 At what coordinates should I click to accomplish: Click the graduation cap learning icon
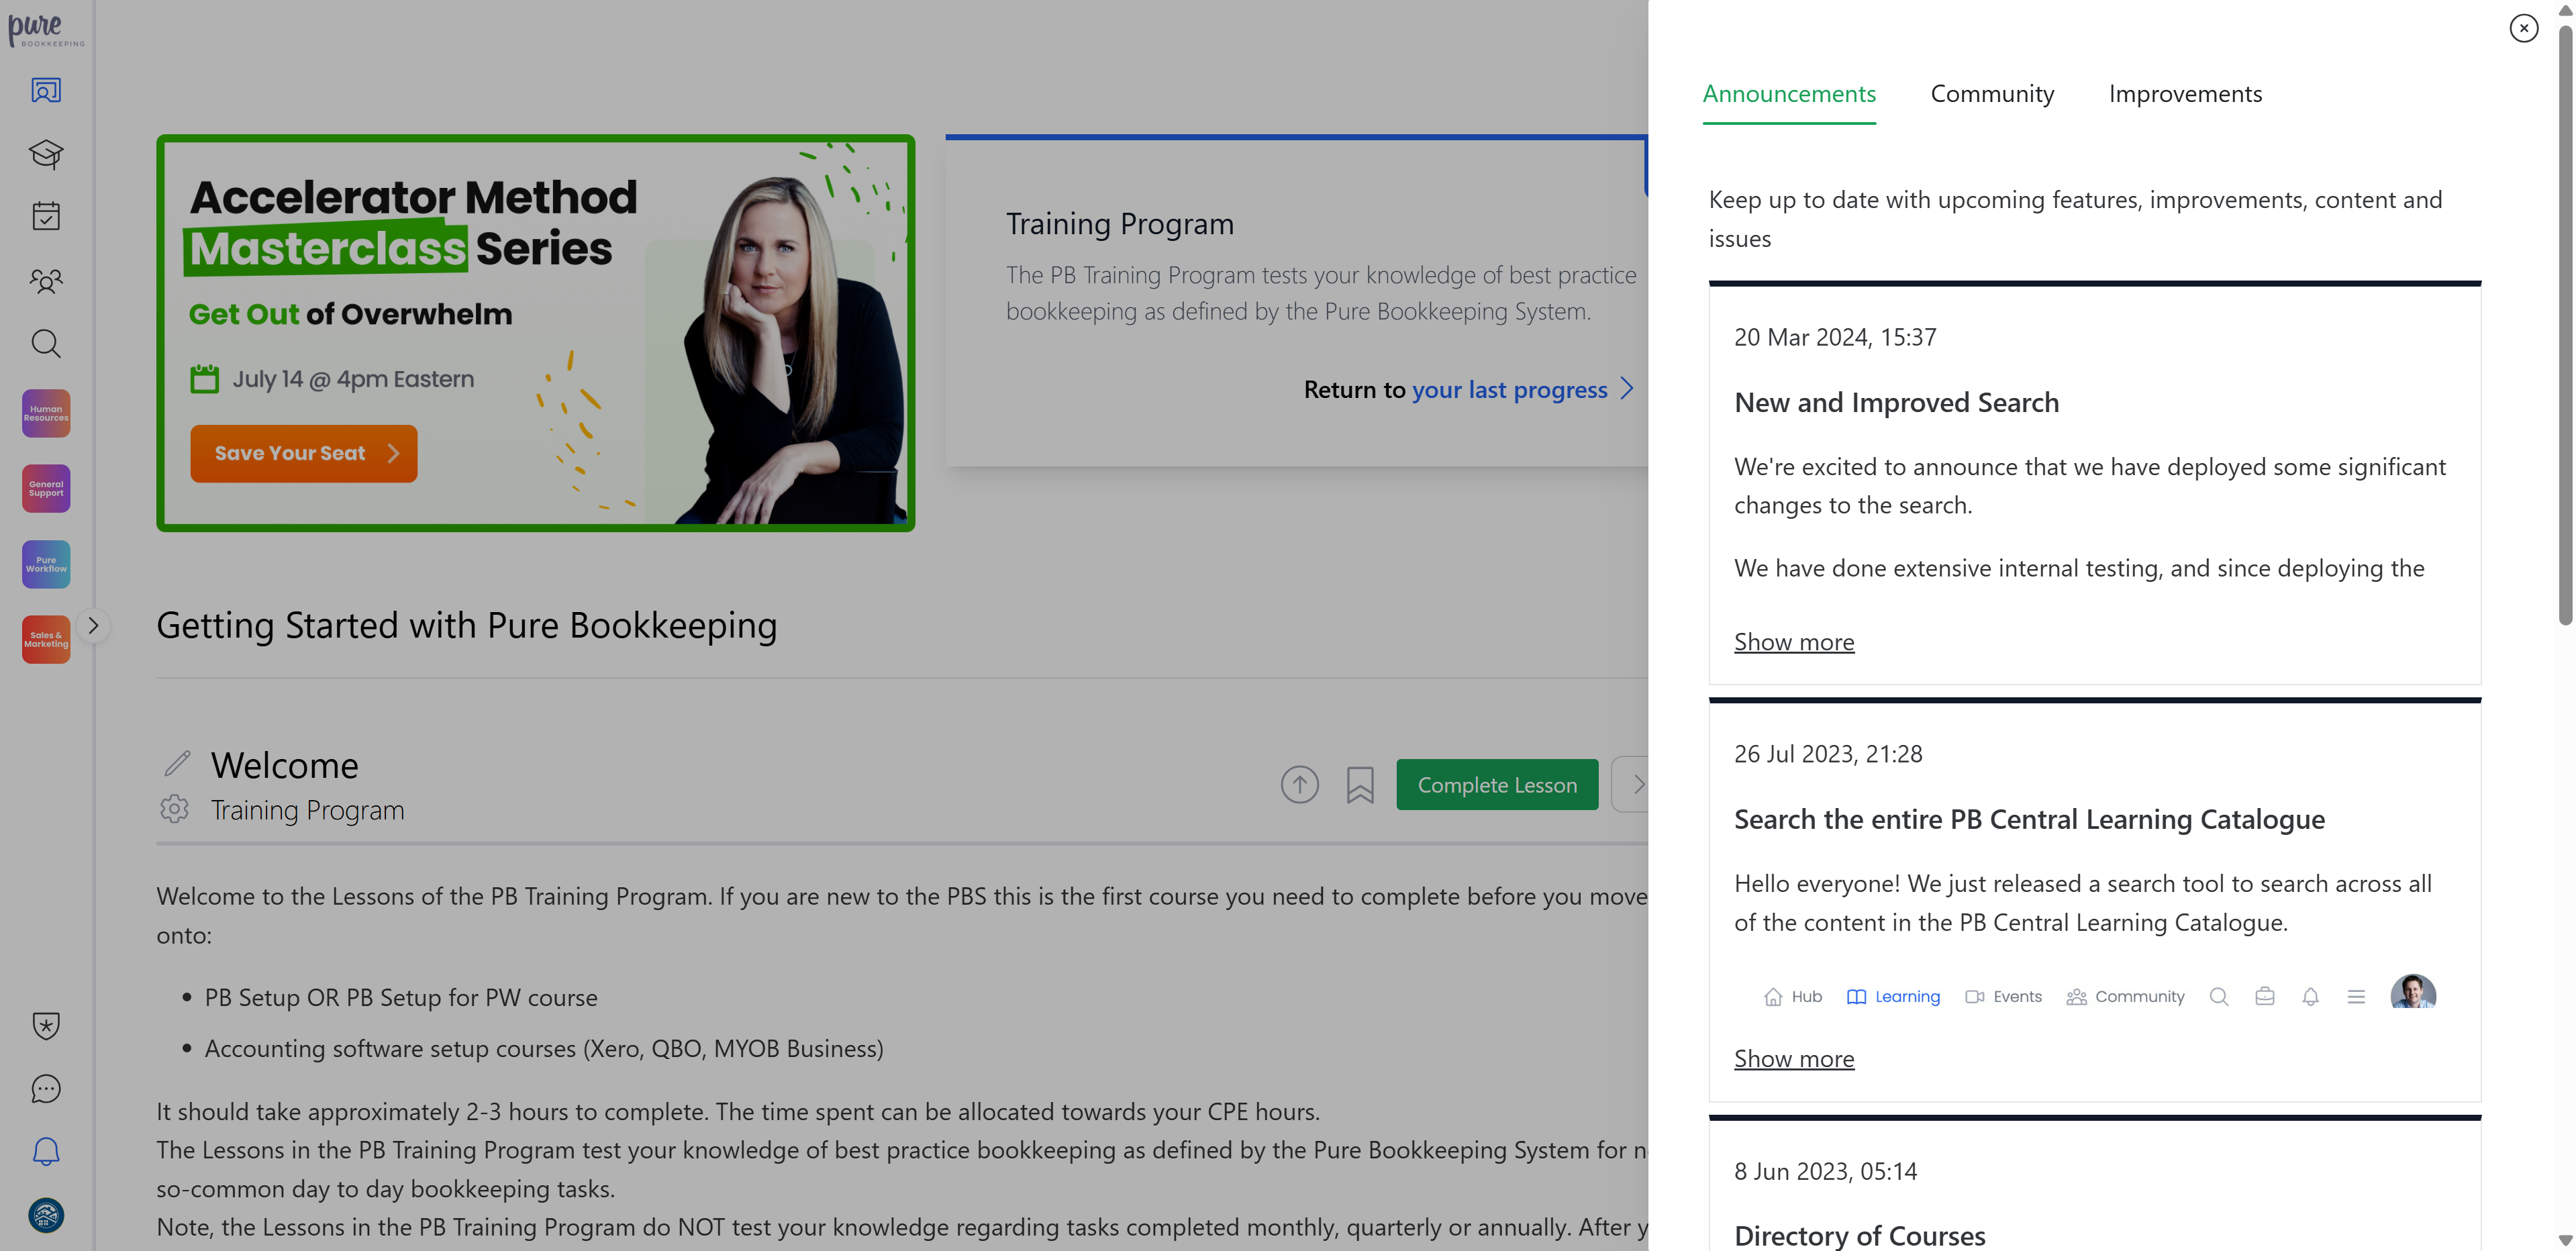pos(46,154)
